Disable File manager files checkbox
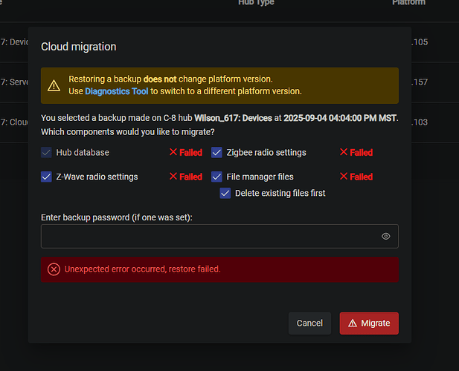This screenshot has width=459, height=371. (216, 177)
